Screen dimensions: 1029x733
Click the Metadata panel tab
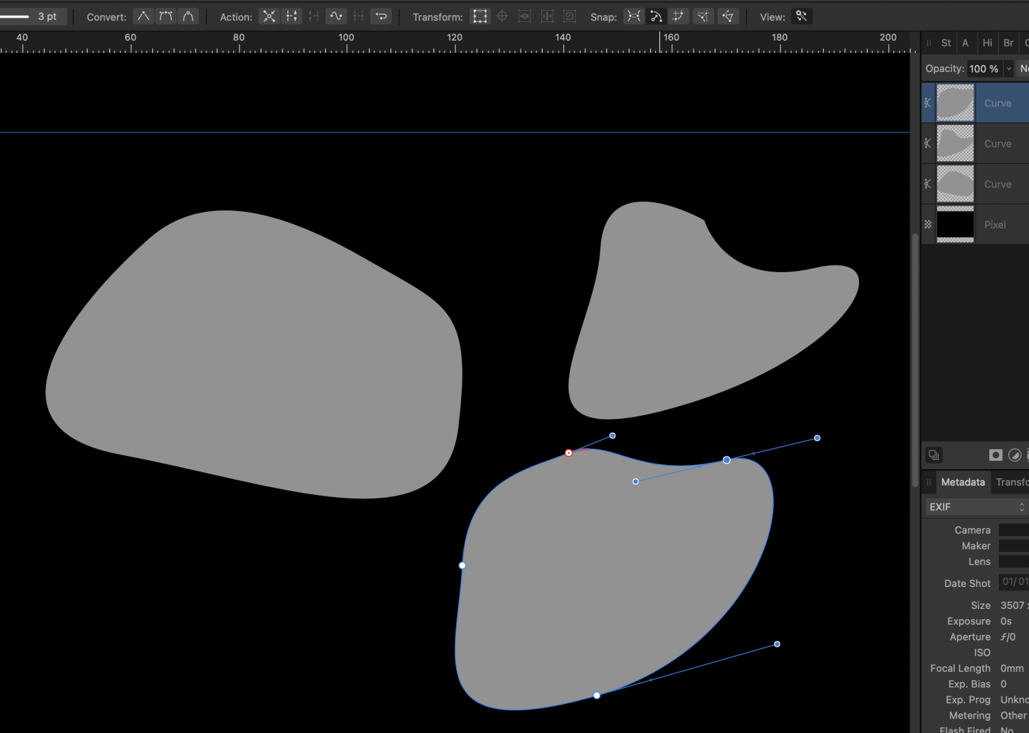click(x=962, y=482)
